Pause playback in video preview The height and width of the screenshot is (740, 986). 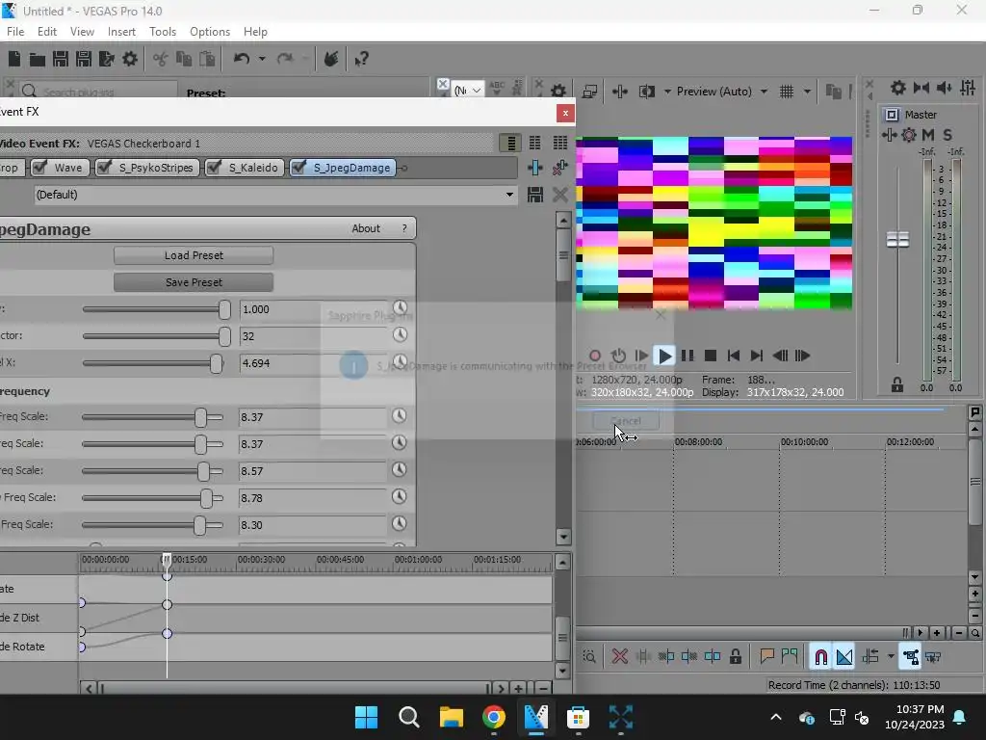point(688,357)
